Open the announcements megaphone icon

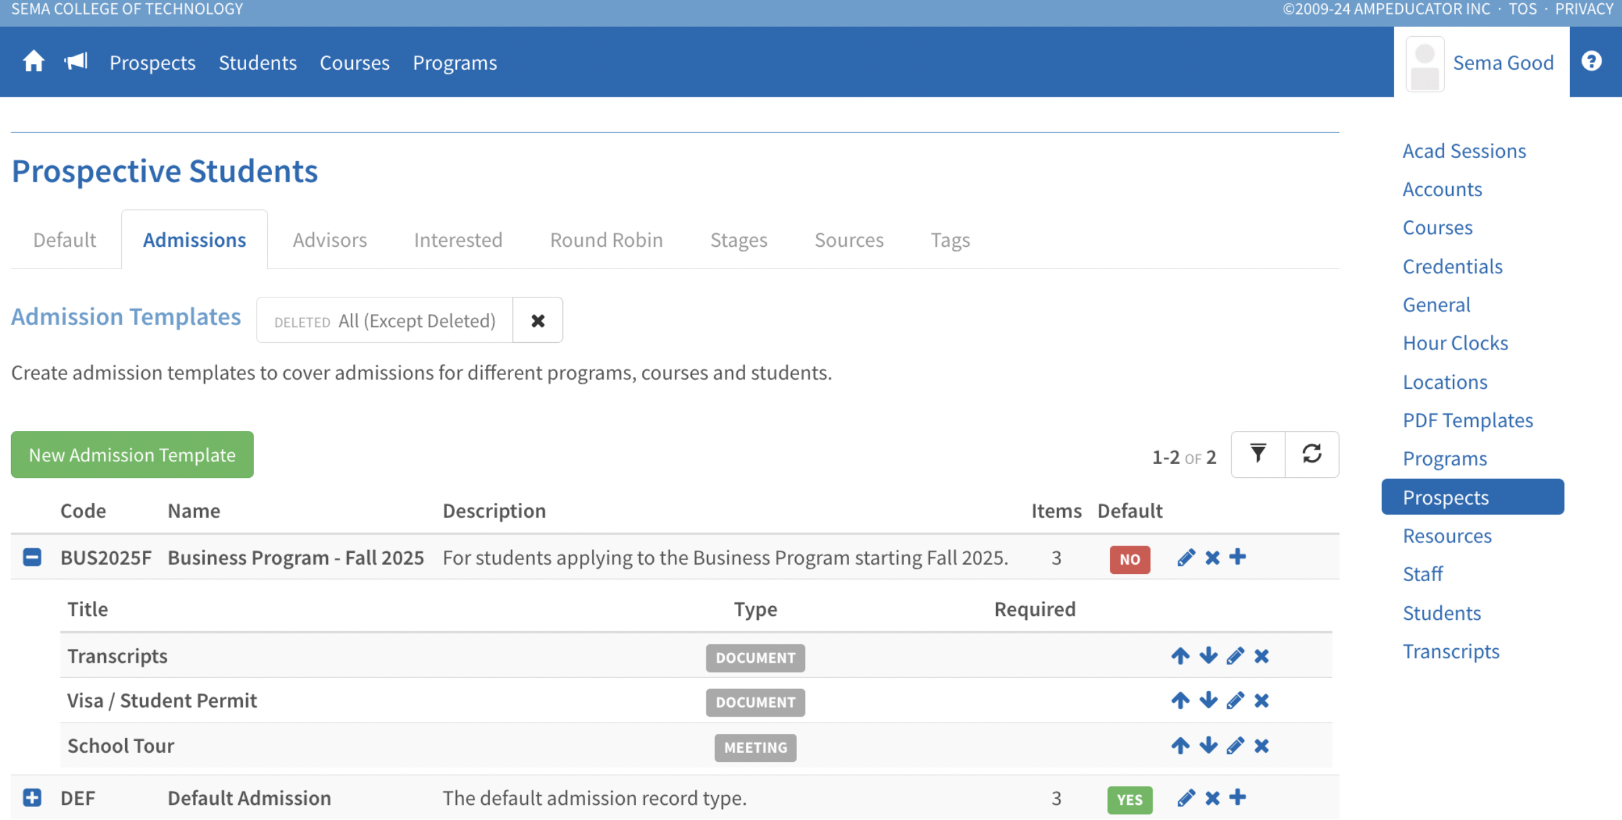pos(76,62)
